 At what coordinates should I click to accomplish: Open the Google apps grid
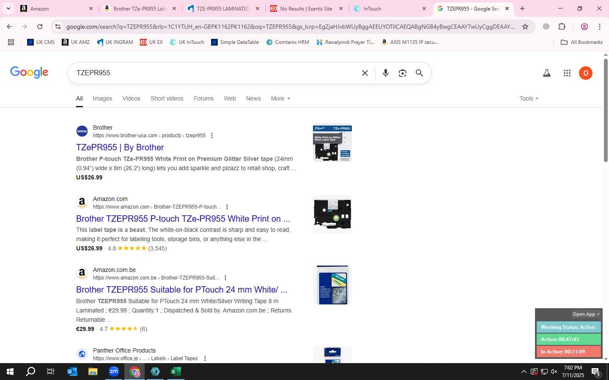coord(567,73)
